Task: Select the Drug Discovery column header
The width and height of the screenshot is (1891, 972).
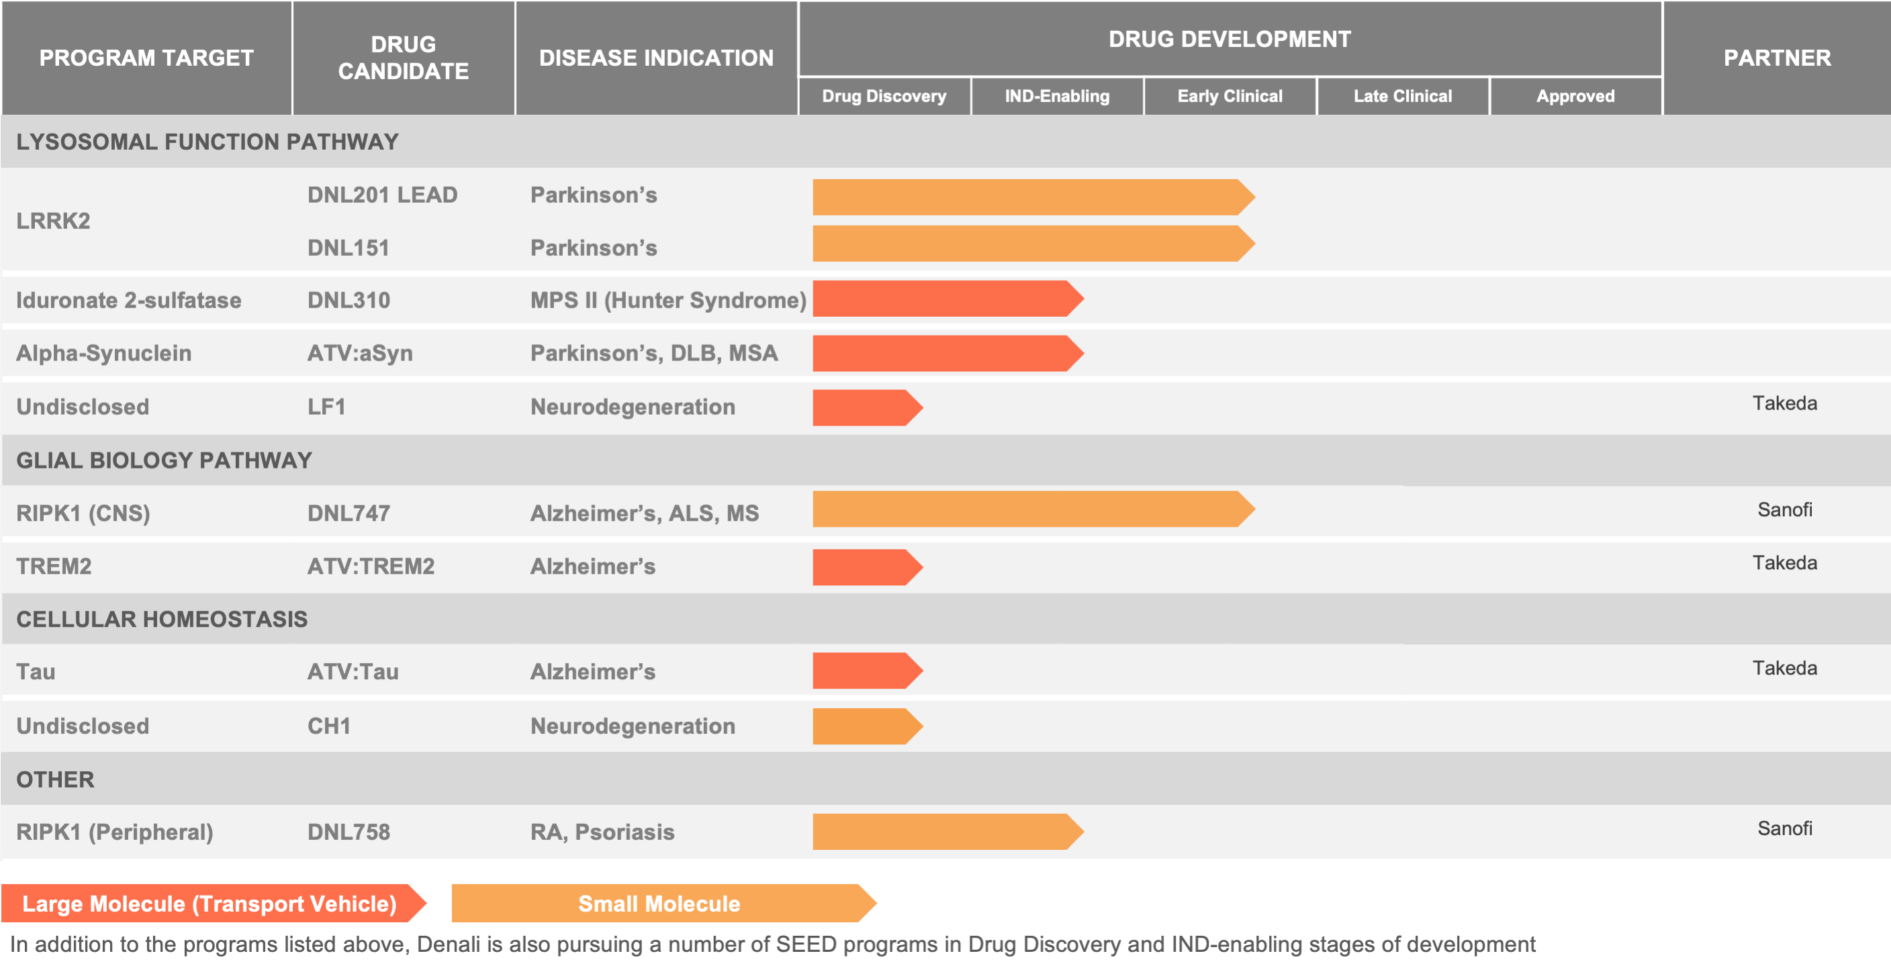Action: 884,96
